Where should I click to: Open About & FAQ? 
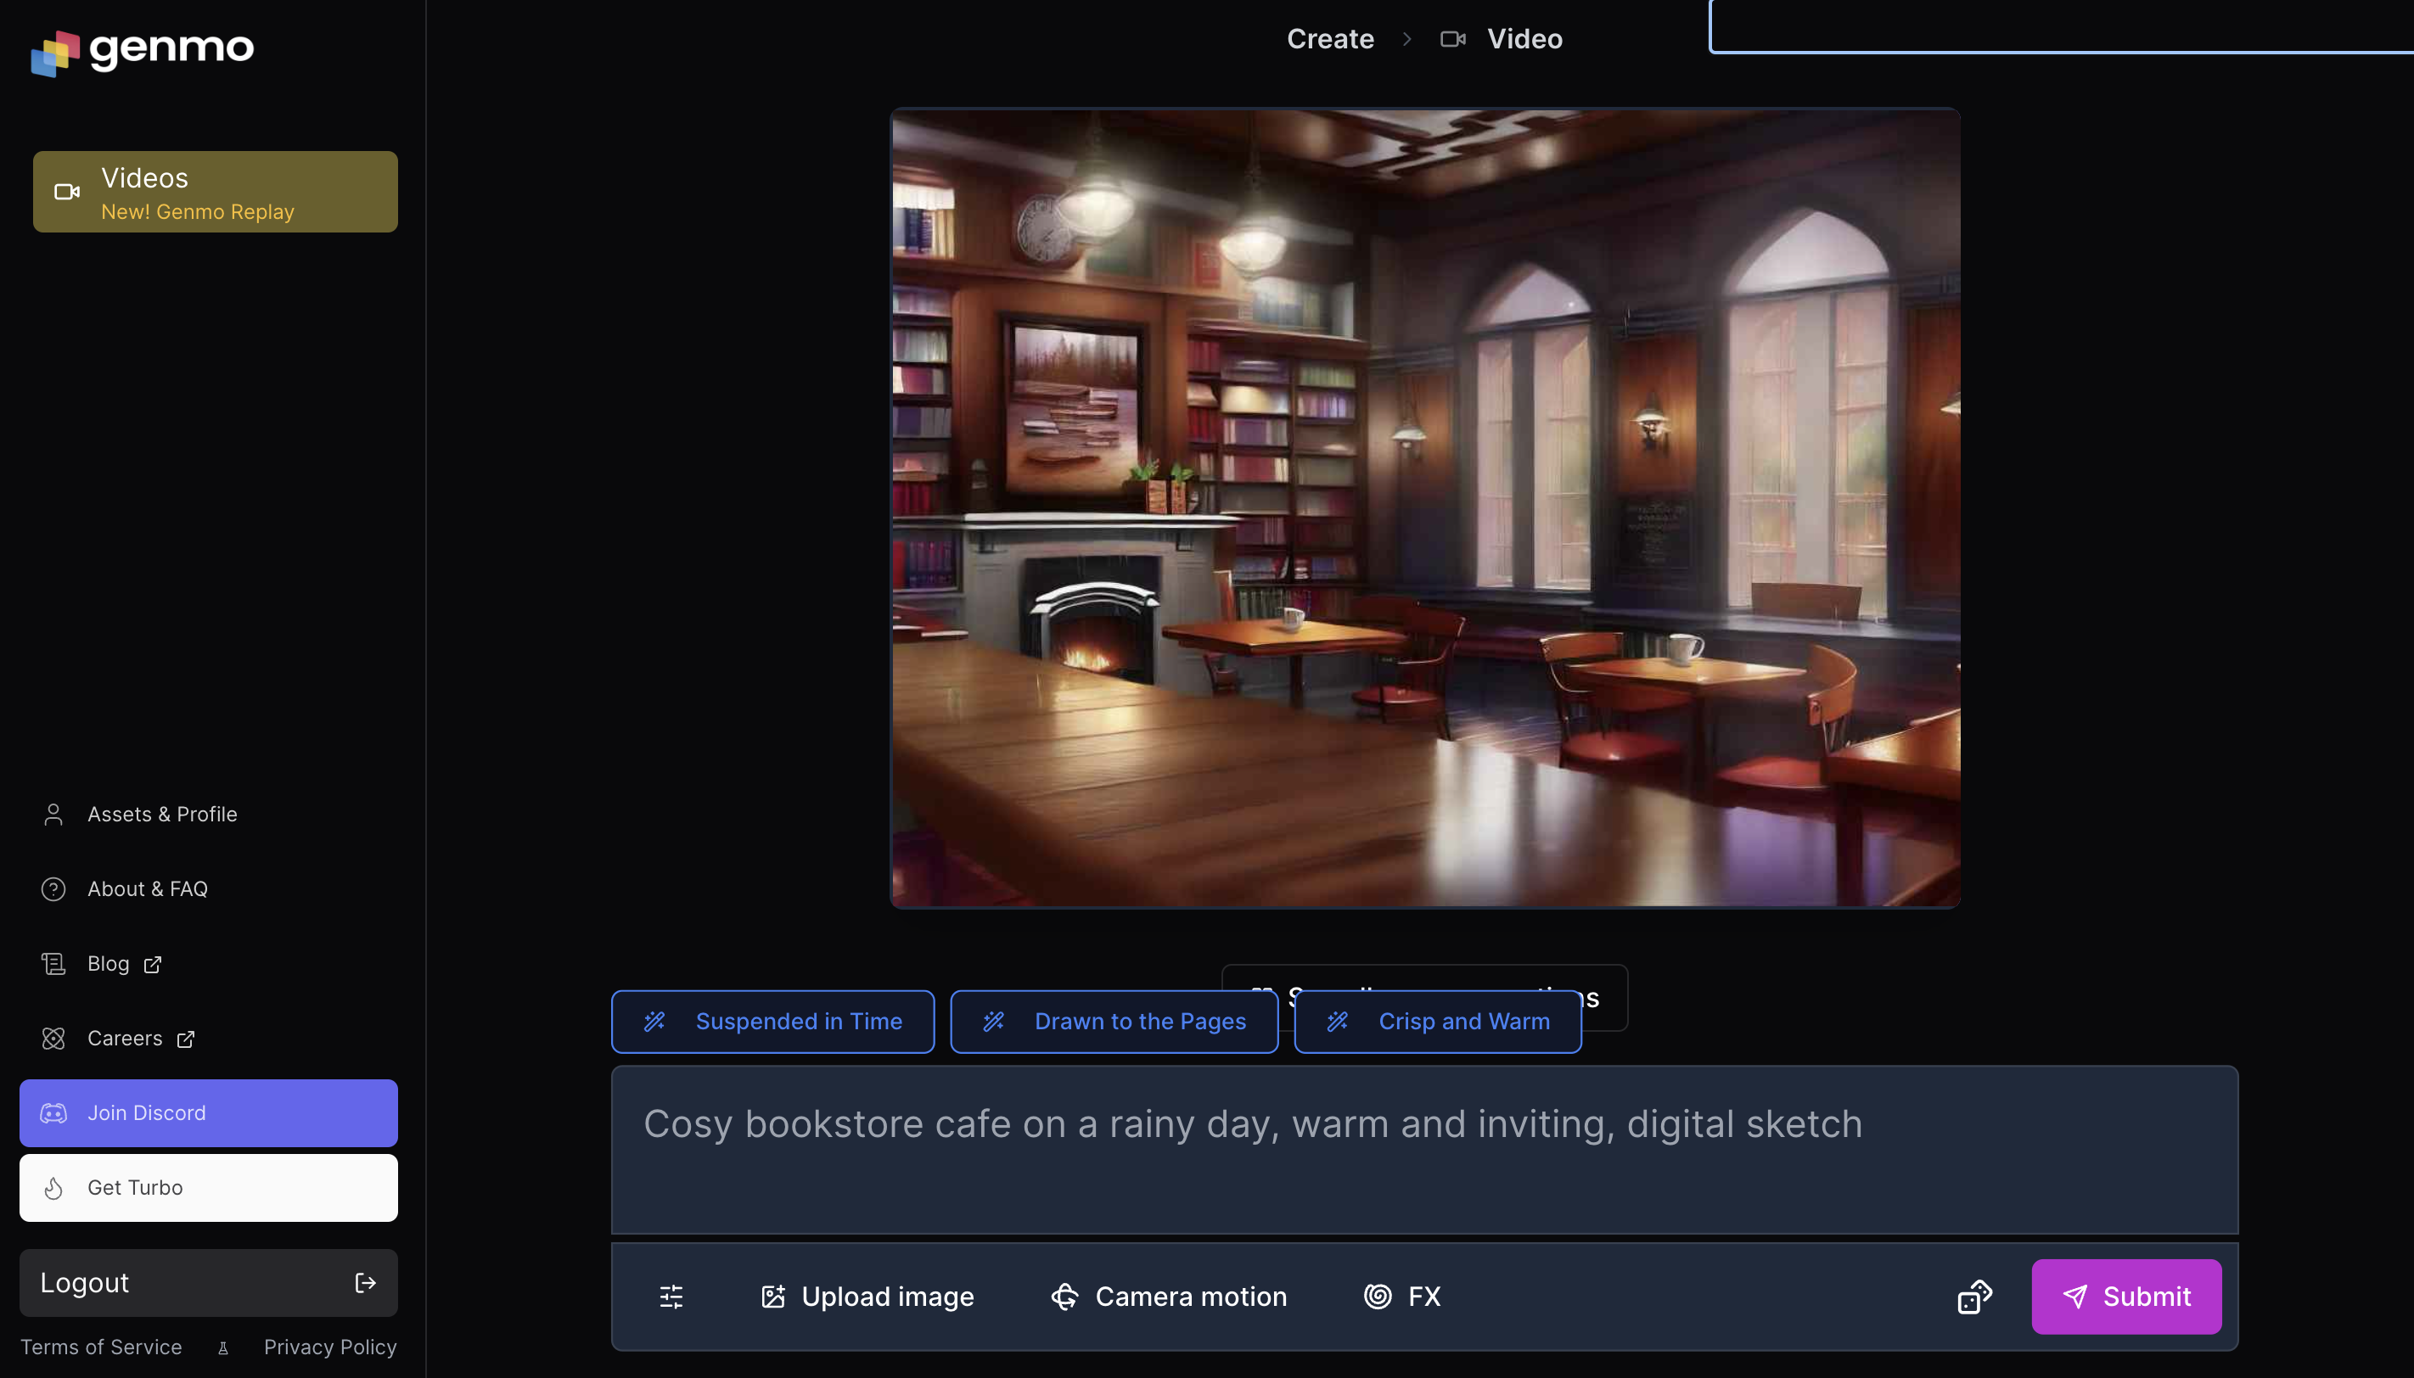point(148,888)
